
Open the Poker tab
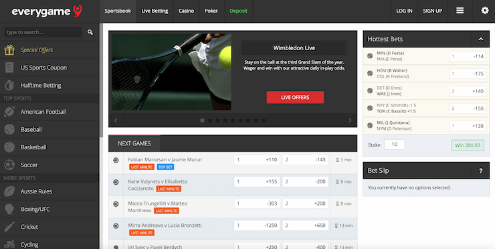point(211,11)
